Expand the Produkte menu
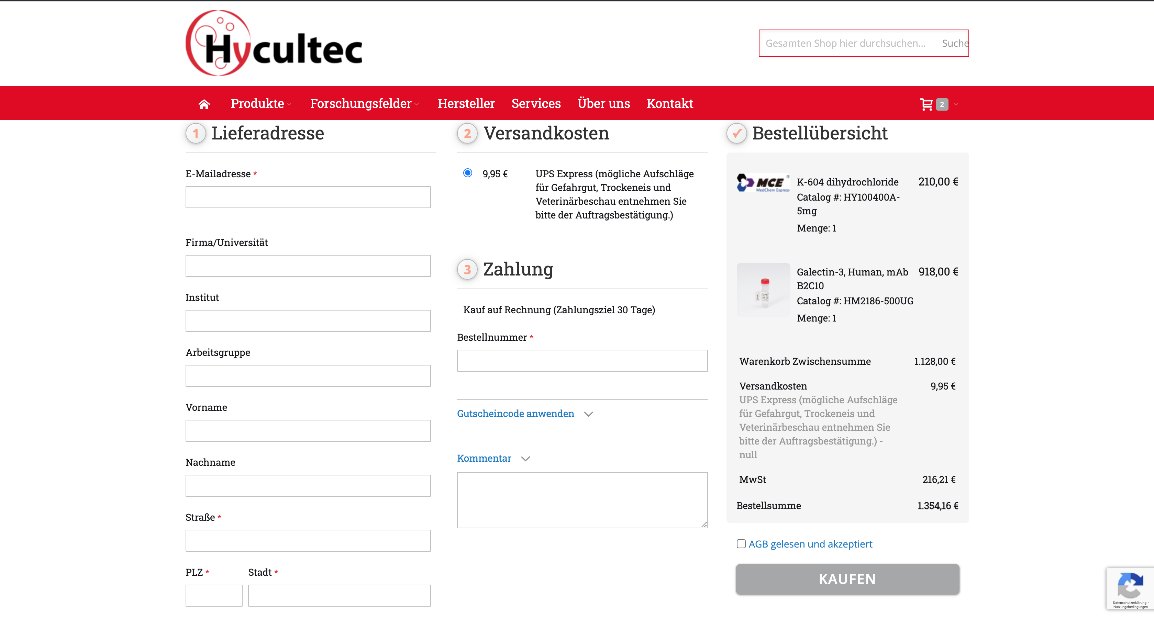The width and height of the screenshot is (1154, 619). 261,103
